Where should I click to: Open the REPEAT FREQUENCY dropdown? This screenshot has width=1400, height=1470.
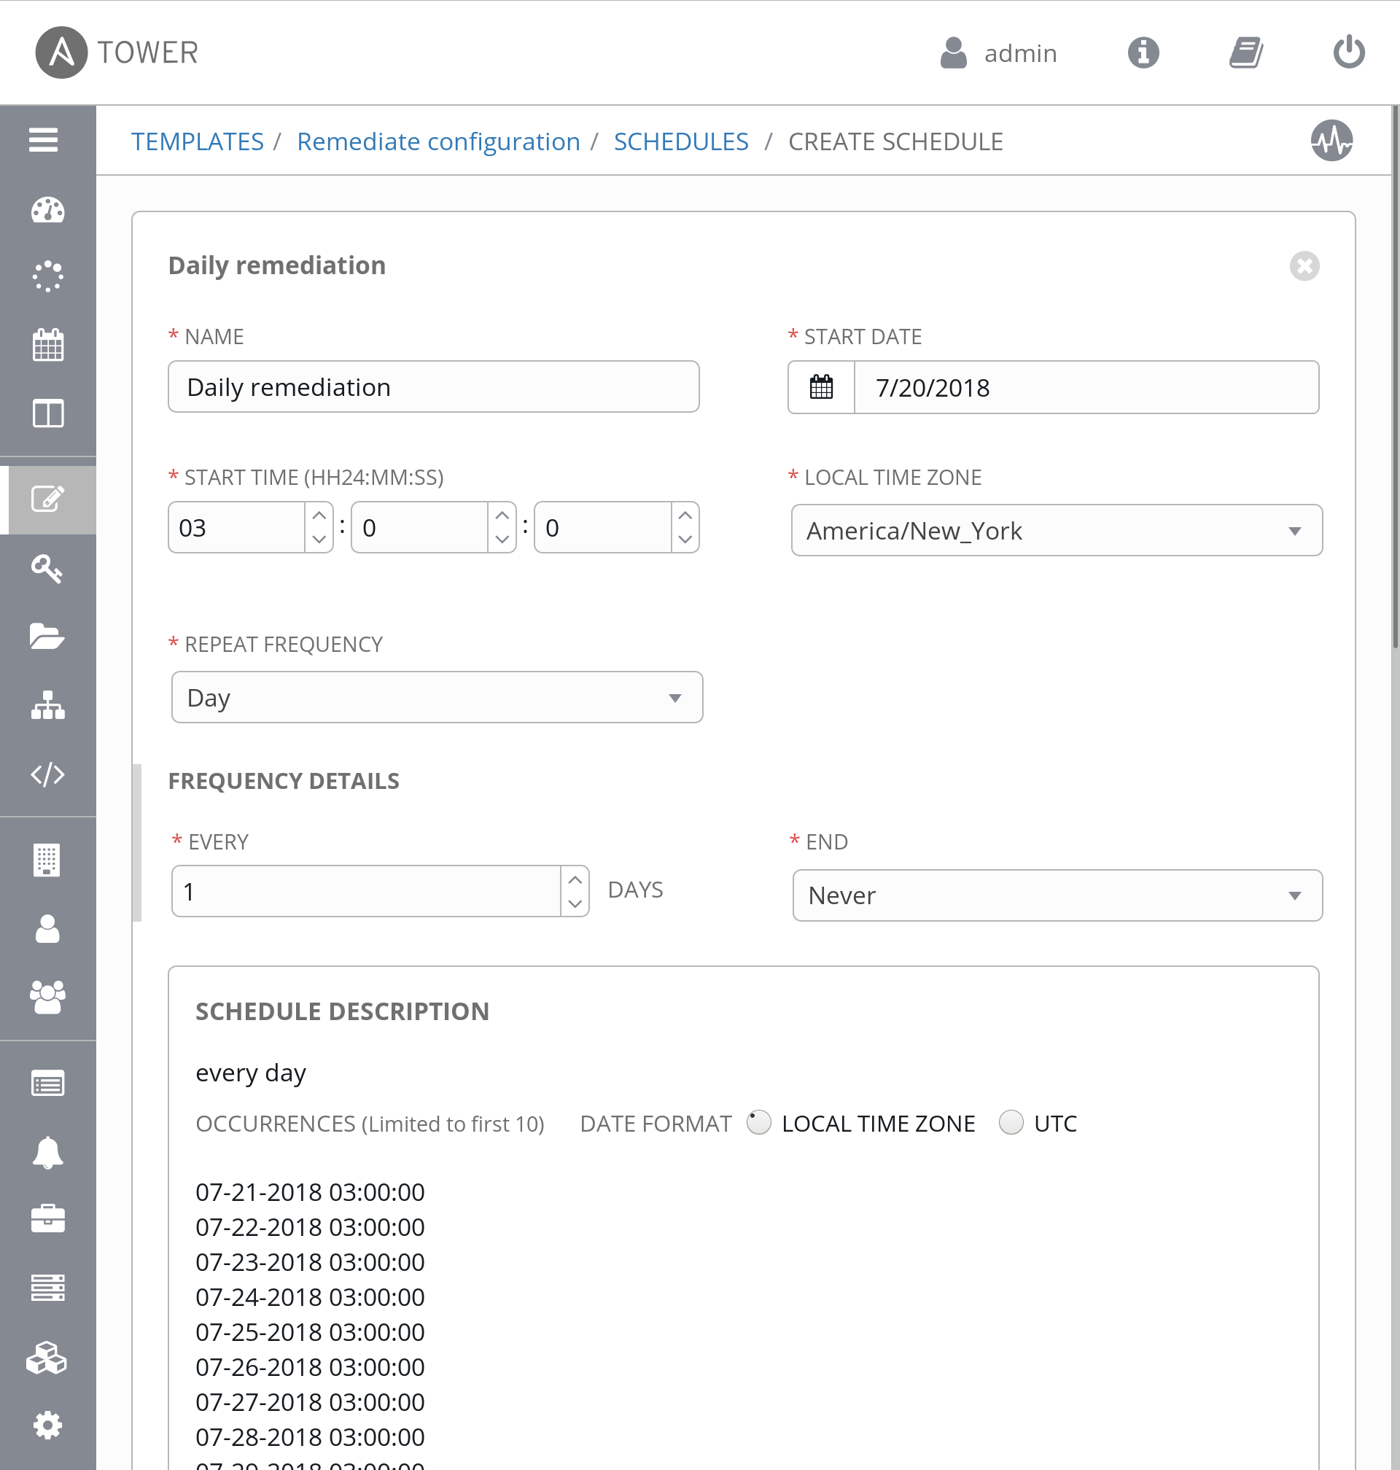click(x=437, y=697)
